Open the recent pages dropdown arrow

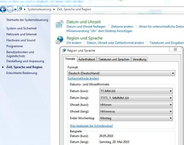[x=15, y=10]
